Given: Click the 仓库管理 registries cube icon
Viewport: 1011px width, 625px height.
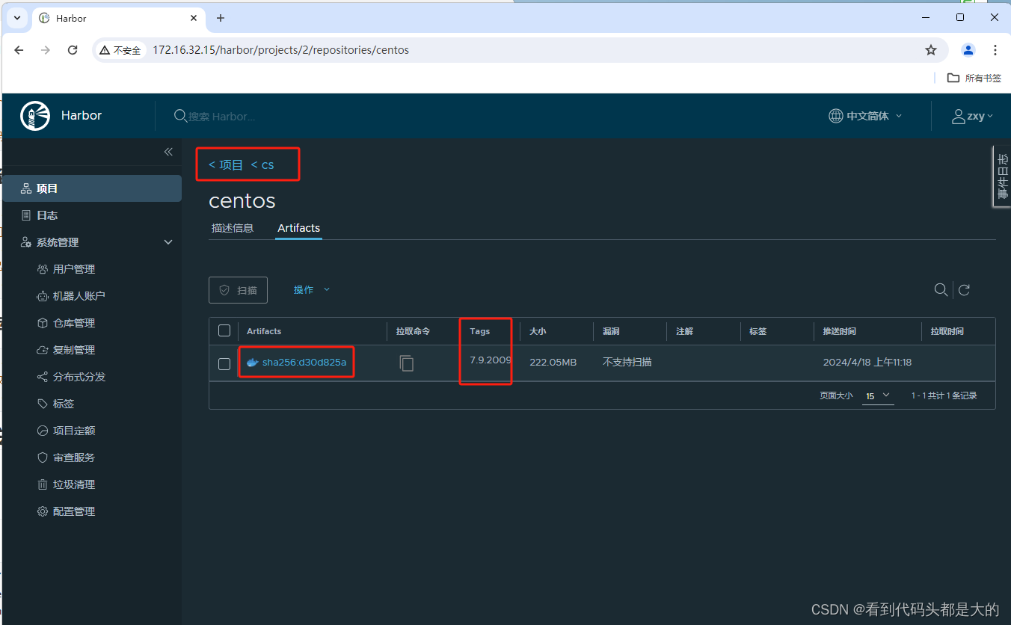Looking at the screenshot, I should tap(43, 323).
